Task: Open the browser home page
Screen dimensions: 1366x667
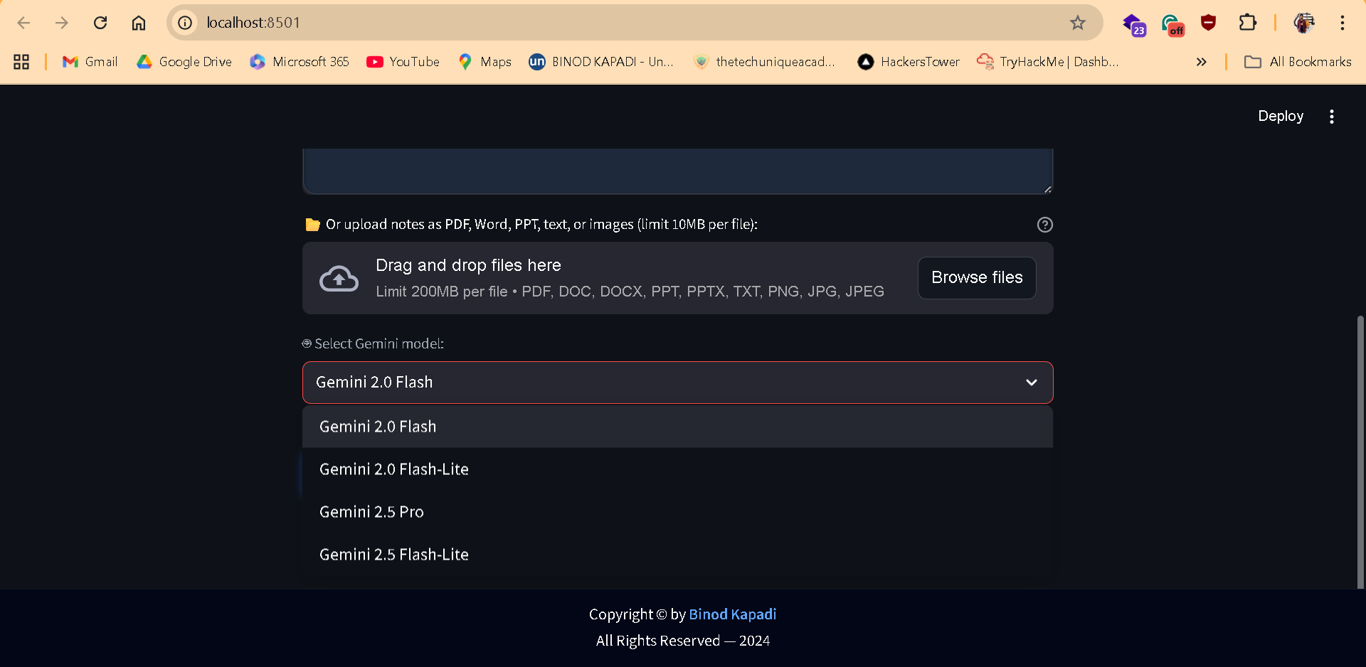Action: [x=139, y=22]
